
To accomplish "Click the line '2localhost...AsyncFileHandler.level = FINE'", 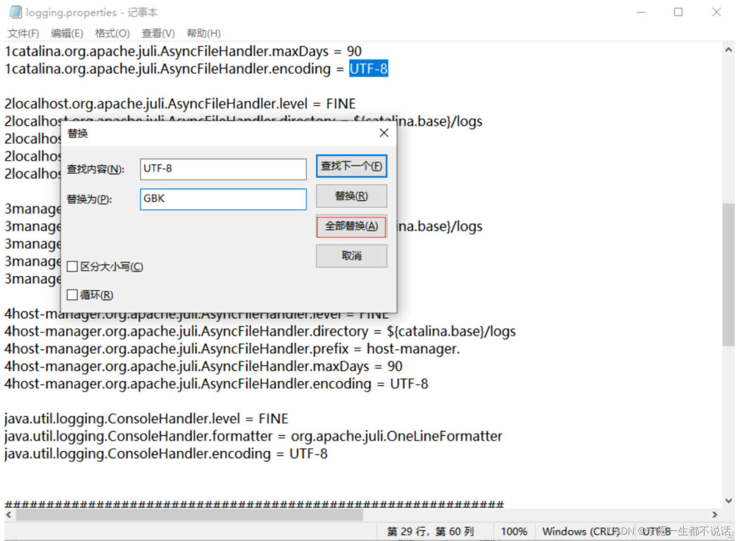I will 180,104.
